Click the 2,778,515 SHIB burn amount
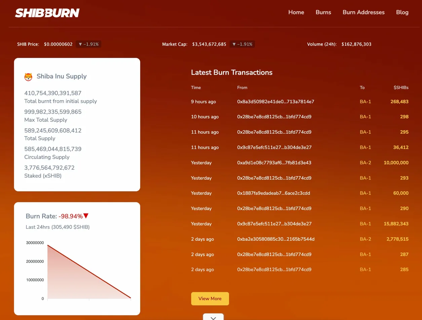422x320 pixels. point(397,239)
